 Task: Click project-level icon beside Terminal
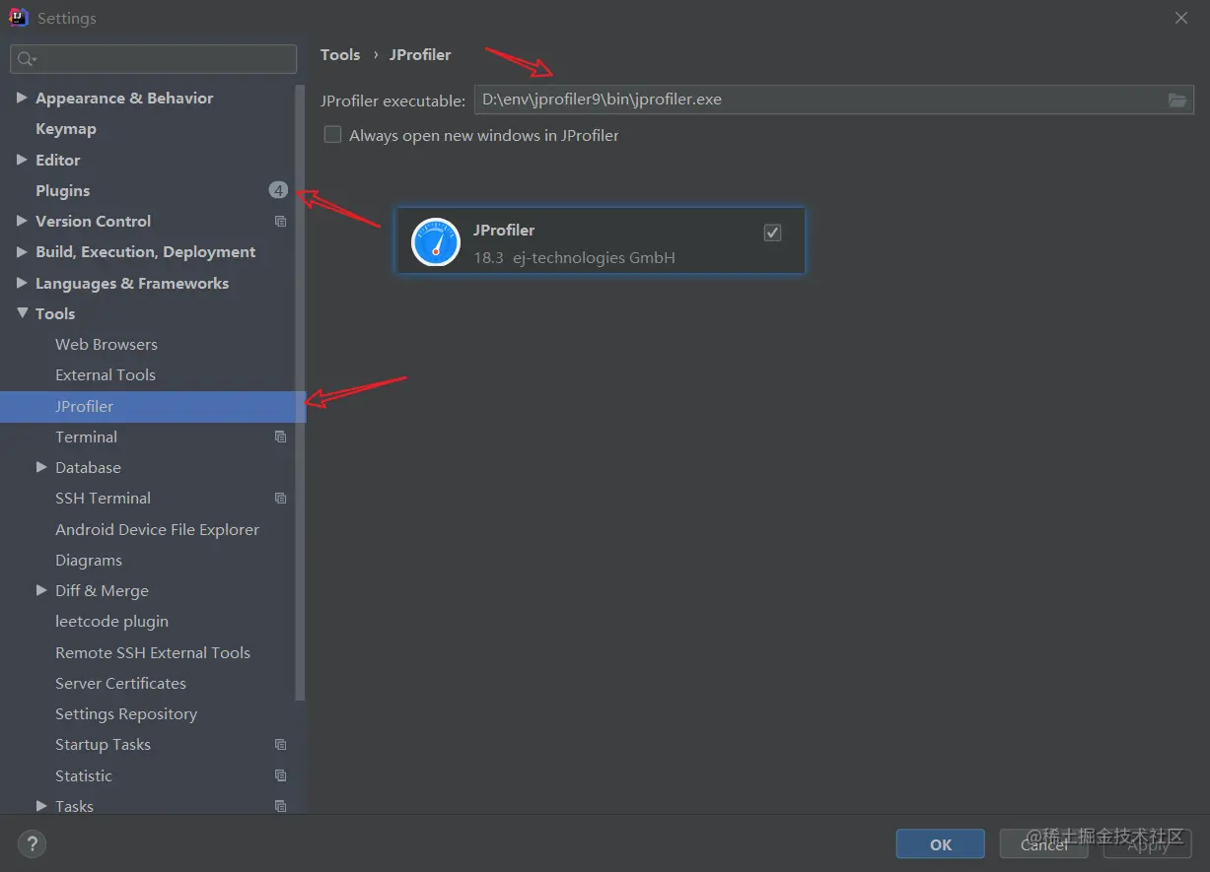click(x=280, y=436)
